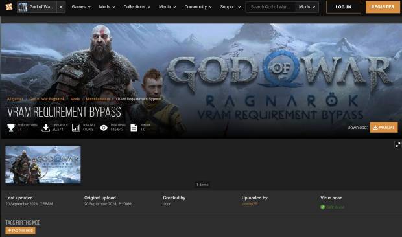Open the Games dropdown menu

click(x=81, y=7)
